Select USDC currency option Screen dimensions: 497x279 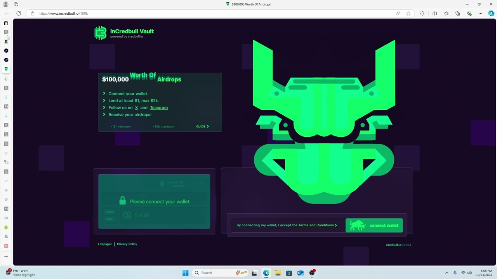(110, 212)
